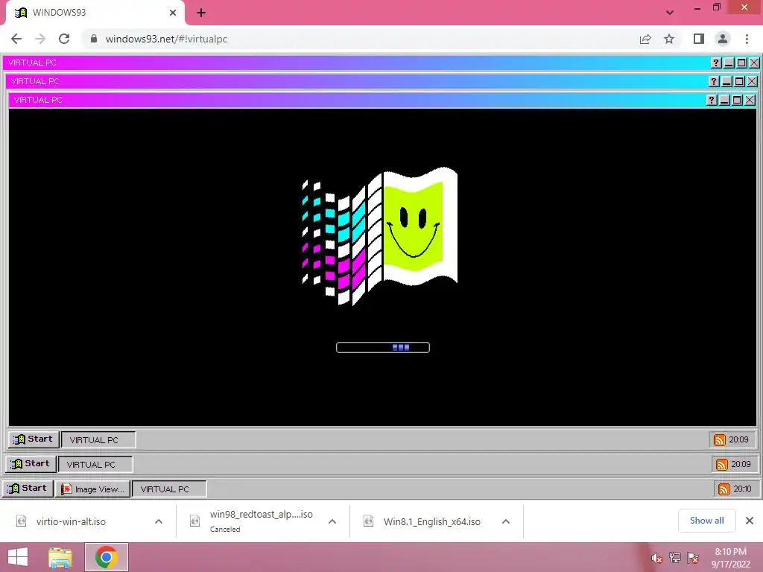This screenshot has height=572, width=763.
Task: Click Show all downloads button
Action: (706, 521)
